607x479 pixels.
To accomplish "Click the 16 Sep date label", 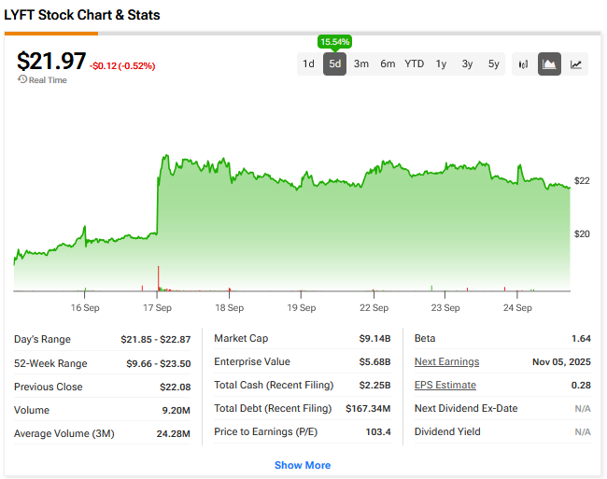I will (85, 307).
